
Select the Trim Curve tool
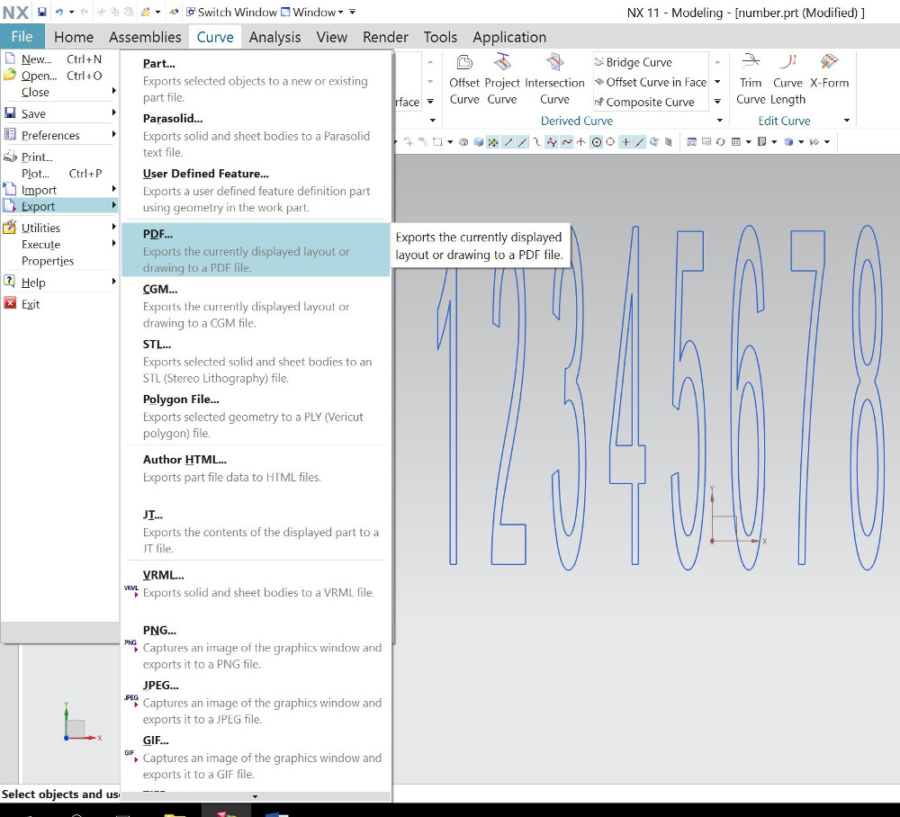pos(751,80)
